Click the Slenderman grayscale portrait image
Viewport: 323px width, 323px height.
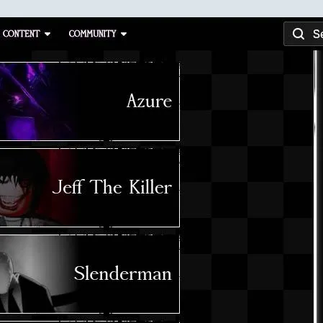[38, 274]
